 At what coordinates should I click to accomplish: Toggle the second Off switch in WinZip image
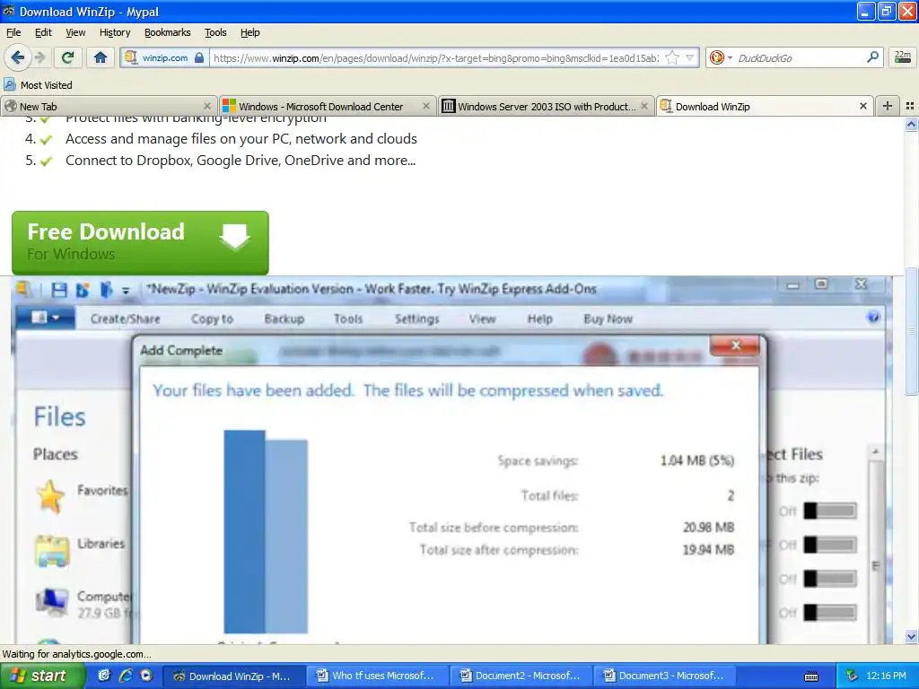(830, 545)
